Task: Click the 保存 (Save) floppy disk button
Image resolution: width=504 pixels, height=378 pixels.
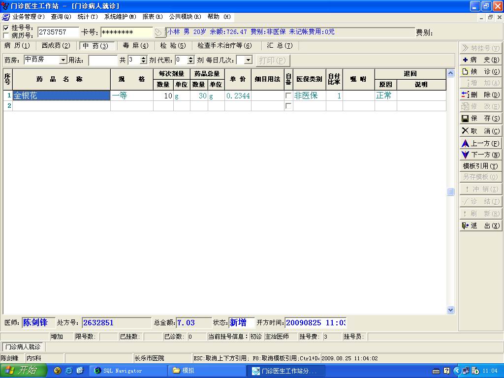Action: tap(480, 119)
